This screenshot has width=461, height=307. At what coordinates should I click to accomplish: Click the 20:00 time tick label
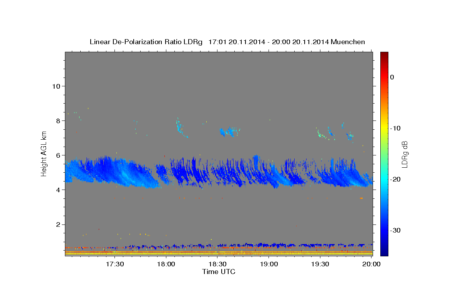(x=371, y=264)
